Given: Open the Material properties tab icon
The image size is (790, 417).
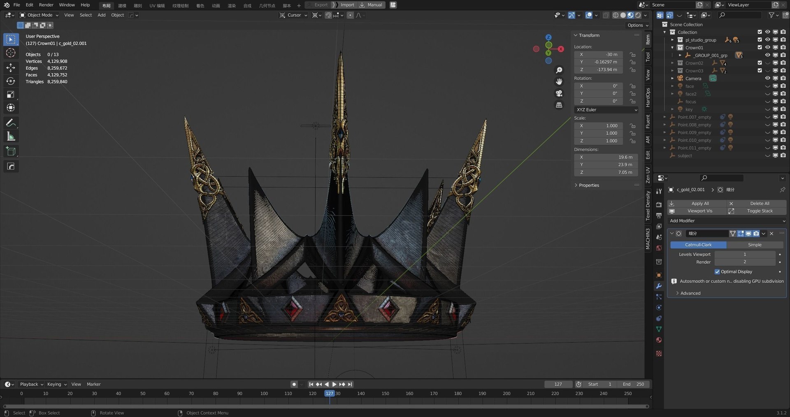Looking at the screenshot, I should coord(659,340).
